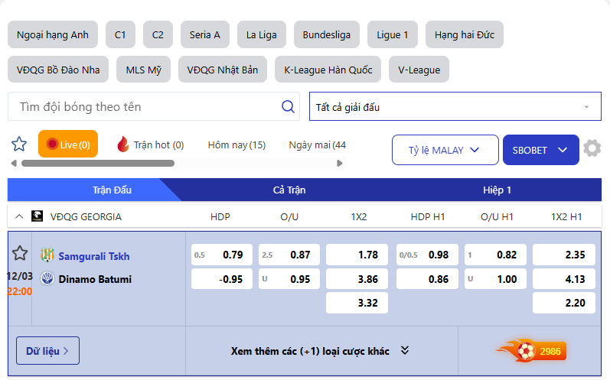Collapse the VĐQG GEORGIA league section
Viewport: 610px width, 380px height.
(19, 216)
